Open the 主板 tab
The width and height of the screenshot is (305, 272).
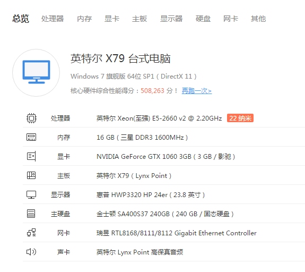point(140,19)
